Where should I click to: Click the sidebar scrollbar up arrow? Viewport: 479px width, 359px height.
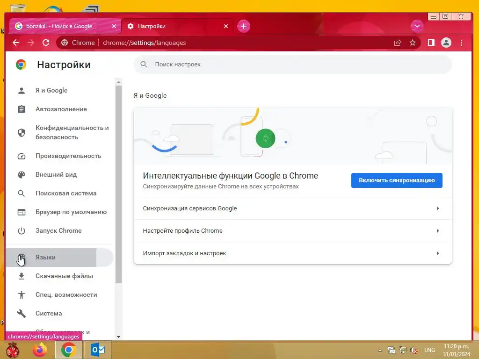(118, 82)
